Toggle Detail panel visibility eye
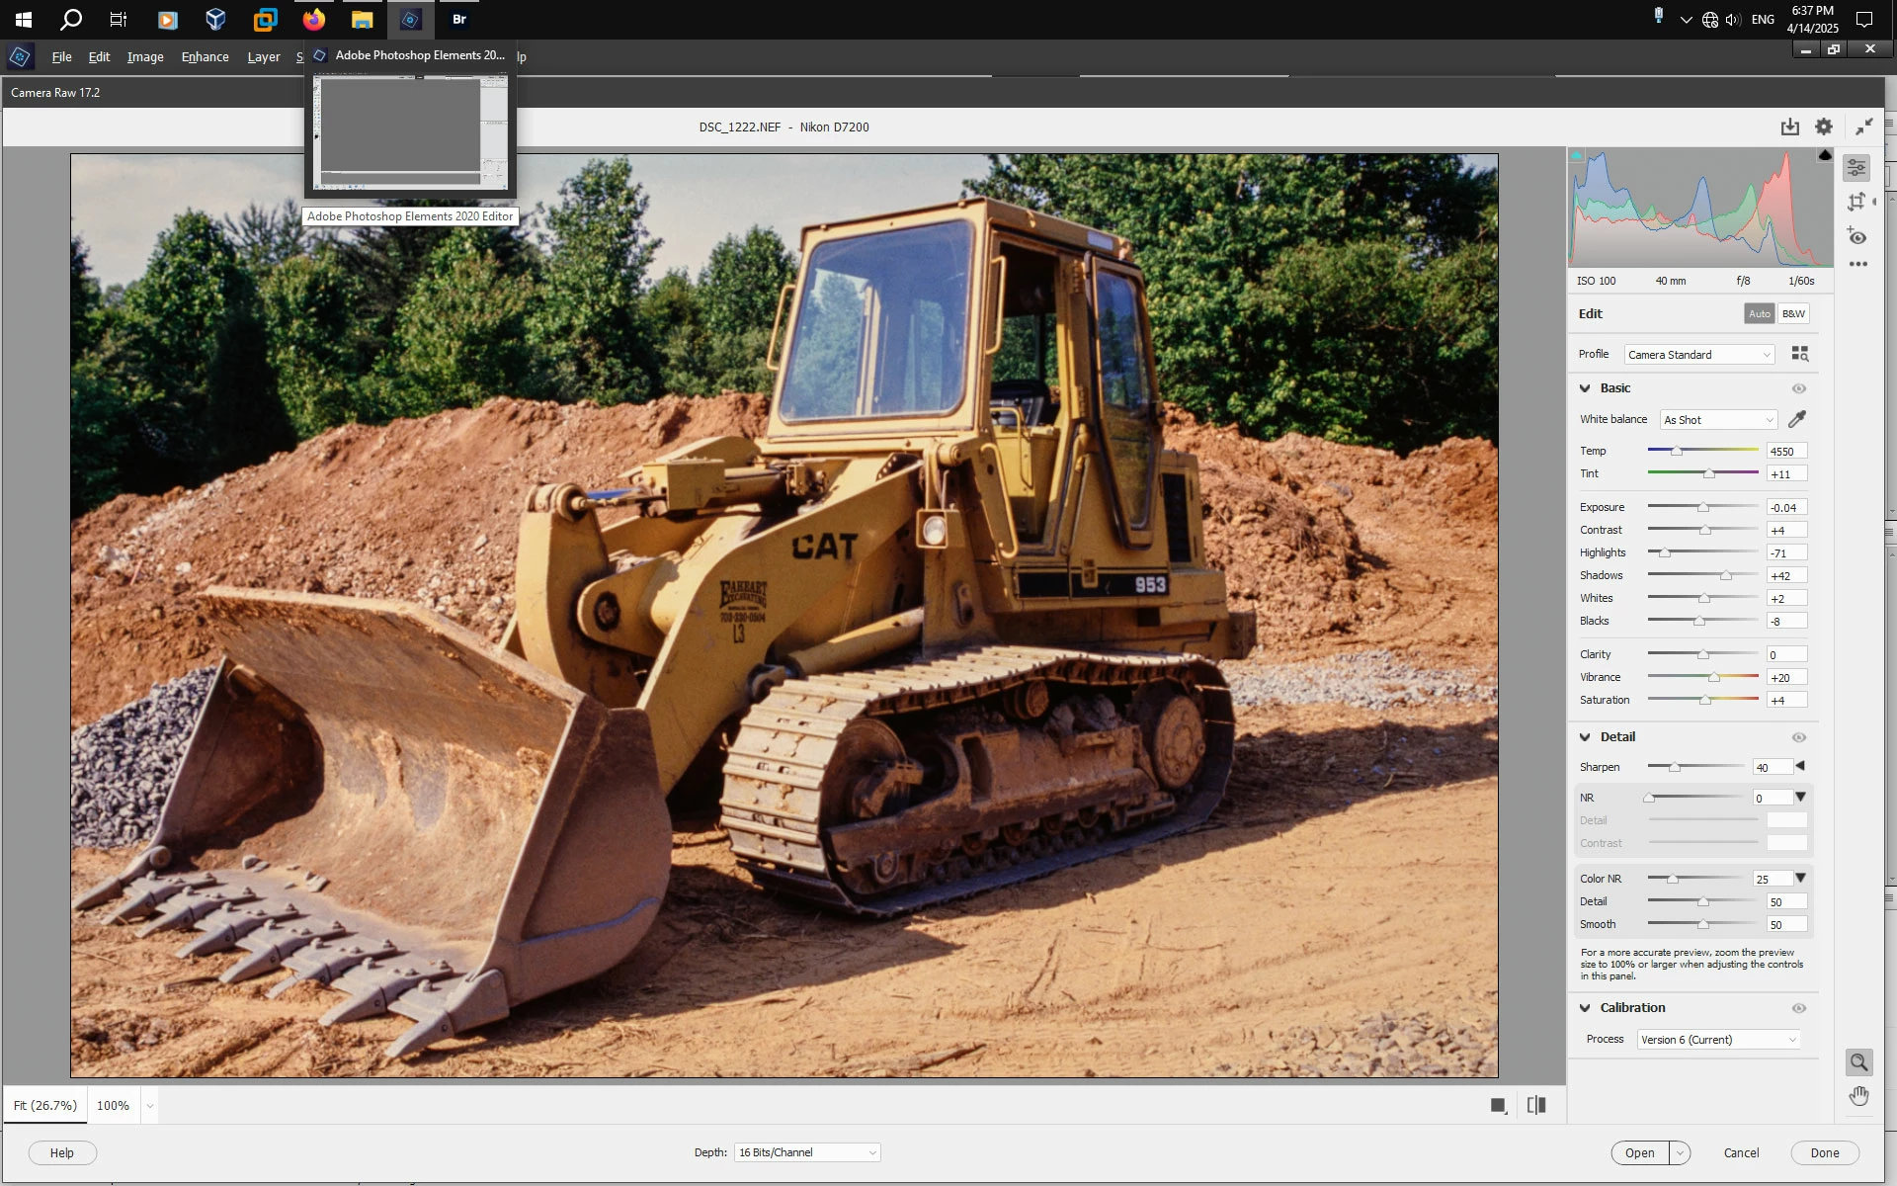Screen dimensions: 1897x1186 point(1798,737)
